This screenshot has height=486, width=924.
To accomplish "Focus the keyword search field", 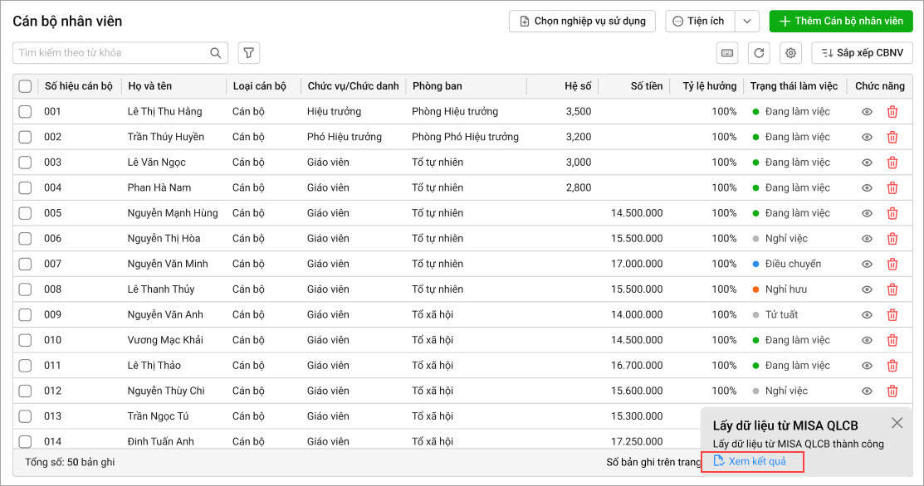I will click(110, 53).
